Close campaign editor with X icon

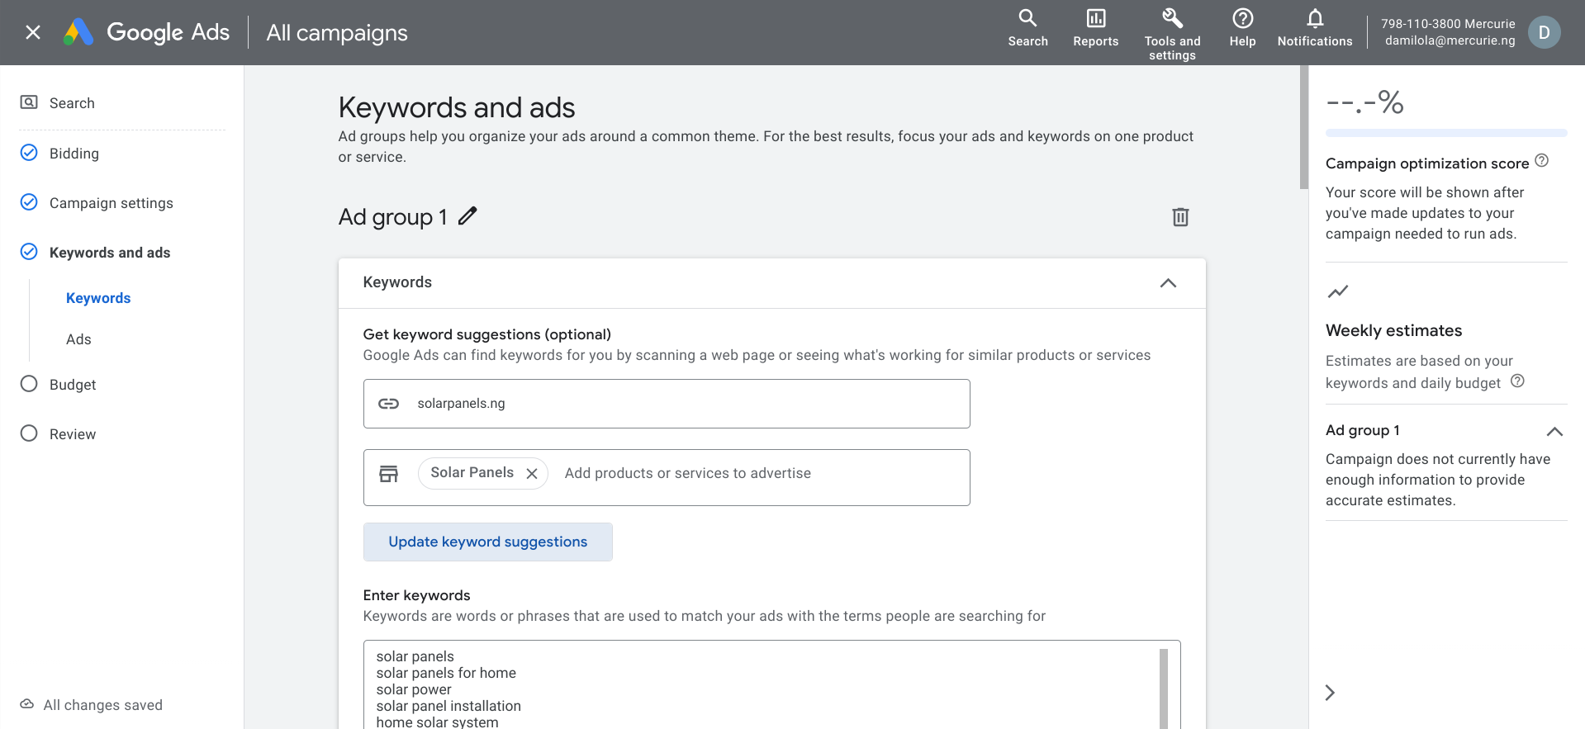pyautogui.click(x=33, y=32)
